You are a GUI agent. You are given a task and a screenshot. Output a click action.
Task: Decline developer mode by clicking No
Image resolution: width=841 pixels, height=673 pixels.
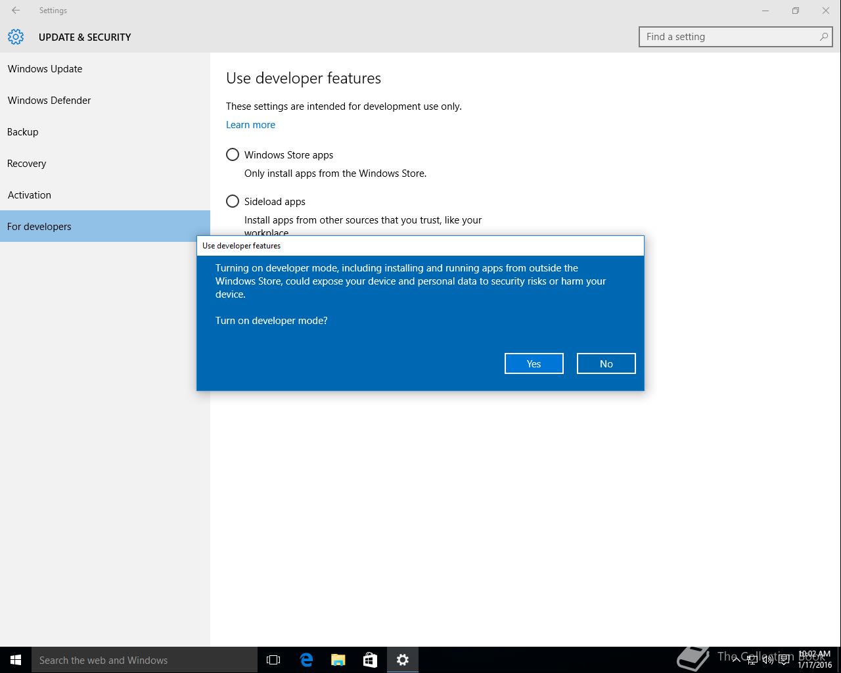[x=606, y=363]
